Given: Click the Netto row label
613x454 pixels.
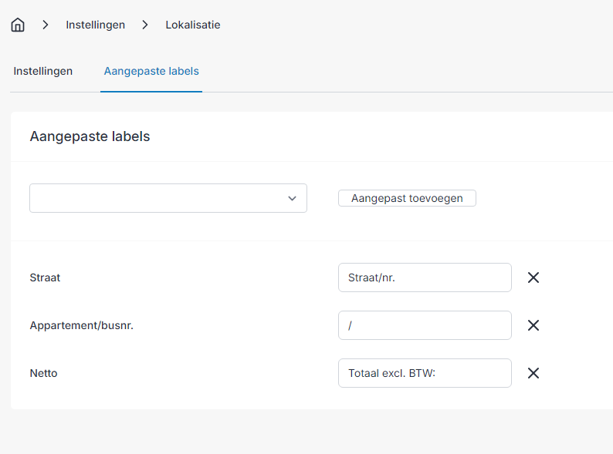Looking at the screenshot, I should (x=43, y=373).
